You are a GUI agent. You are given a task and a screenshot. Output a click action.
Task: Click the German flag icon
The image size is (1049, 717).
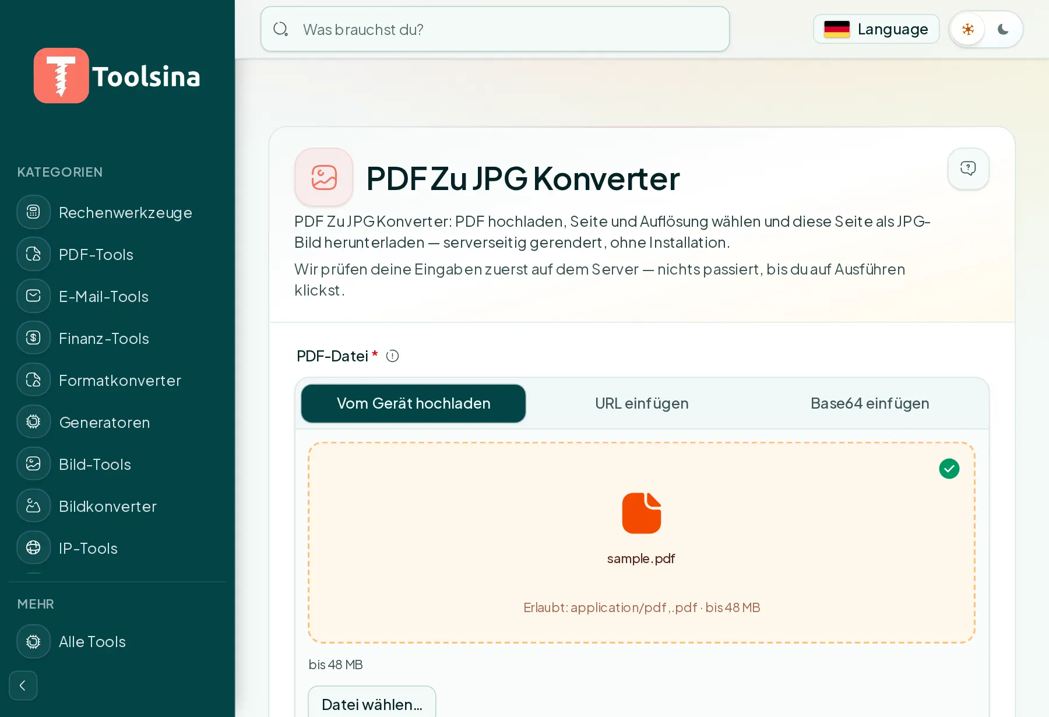(837, 29)
